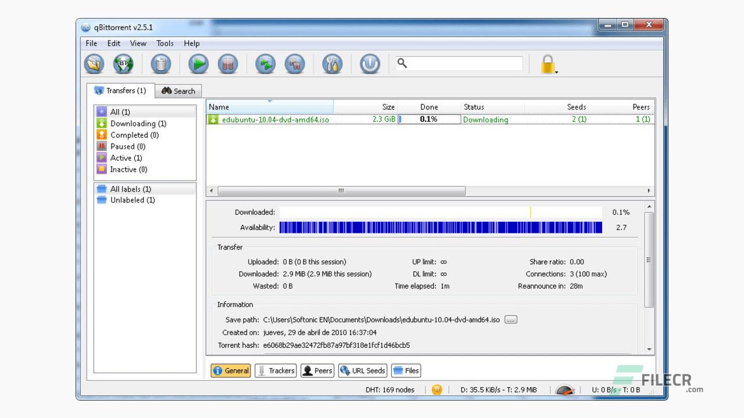Click the properties panel vertical scrollbar thumb
Image resolution: width=744 pixels, height=418 pixels.
tap(649, 260)
